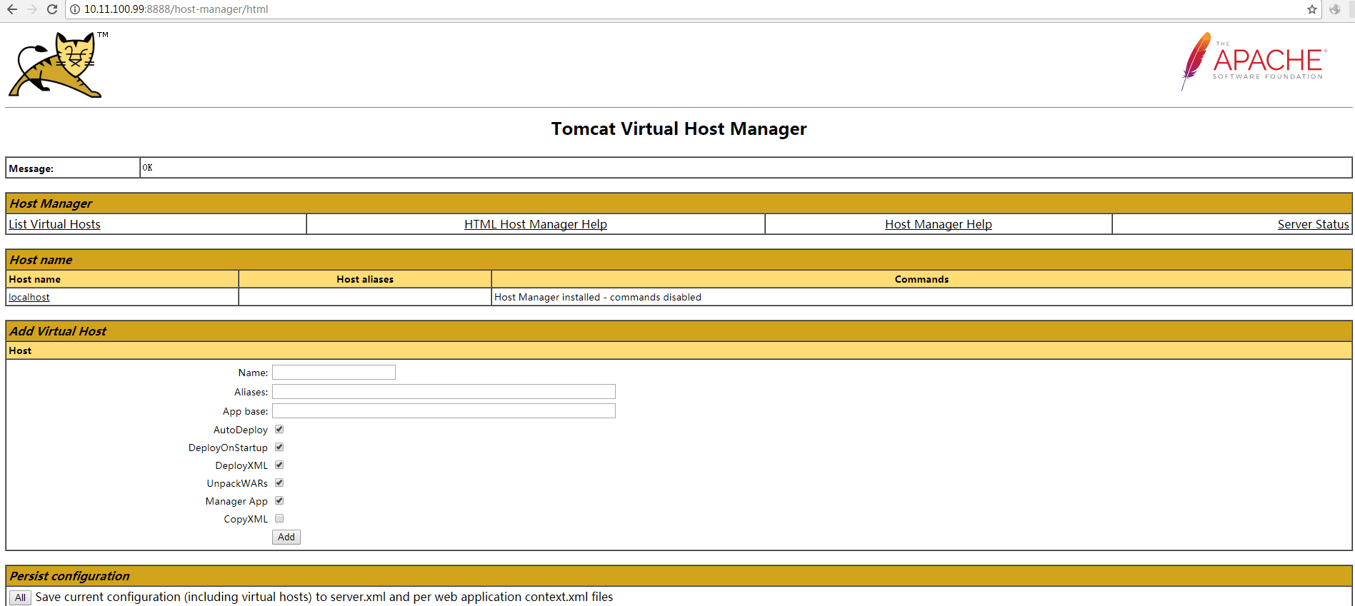Click the Add button
This screenshot has height=606, width=1355.
pos(286,537)
